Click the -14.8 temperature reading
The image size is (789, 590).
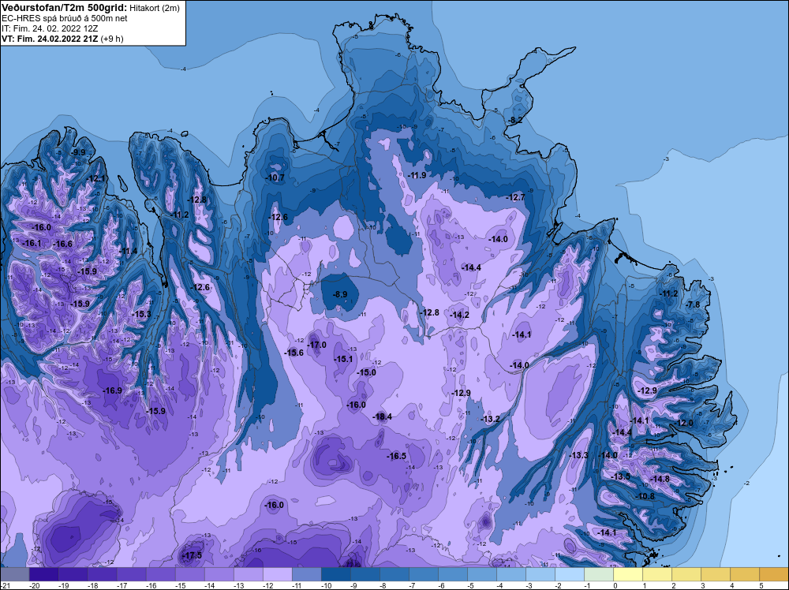click(x=660, y=479)
